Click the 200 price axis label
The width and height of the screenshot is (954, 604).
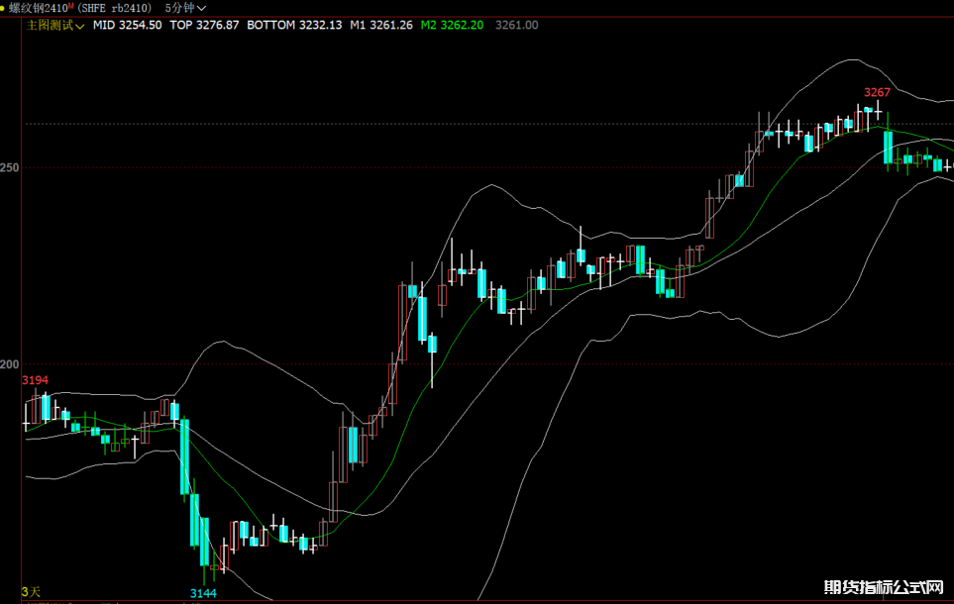[10, 364]
